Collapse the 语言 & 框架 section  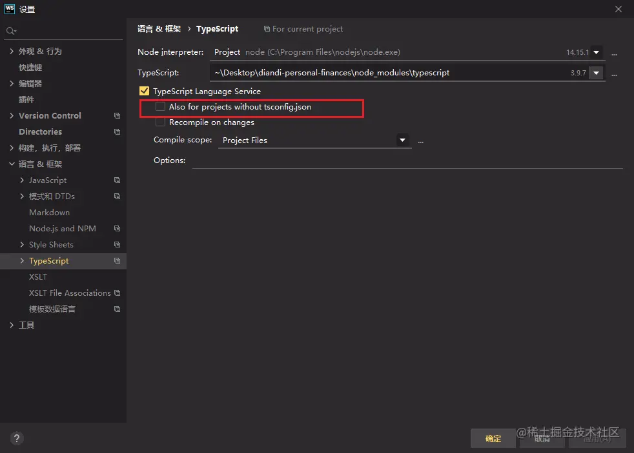click(12, 164)
